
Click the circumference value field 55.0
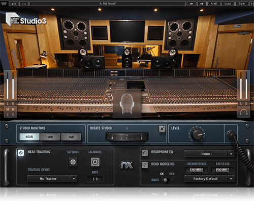[x=197, y=170]
